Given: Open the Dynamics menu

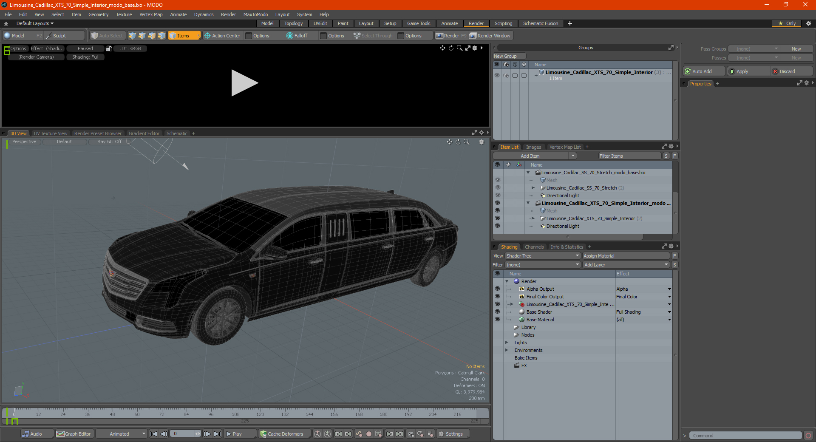Looking at the screenshot, I should point(204,14).
